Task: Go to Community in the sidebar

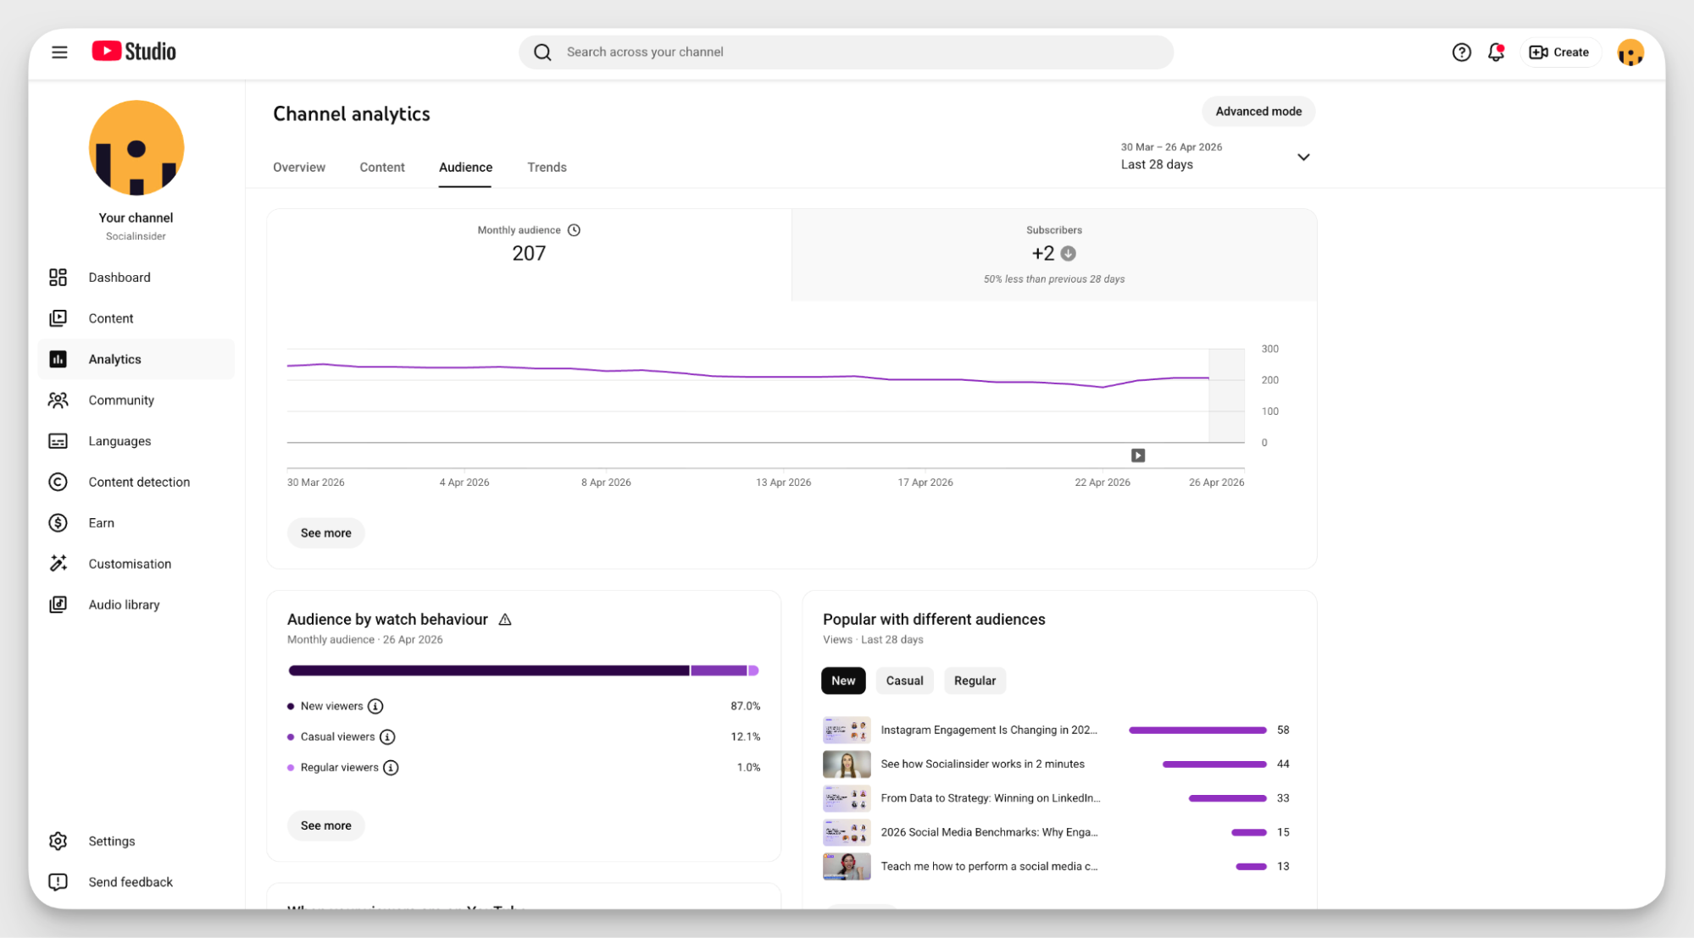Action: coord(136,400)
